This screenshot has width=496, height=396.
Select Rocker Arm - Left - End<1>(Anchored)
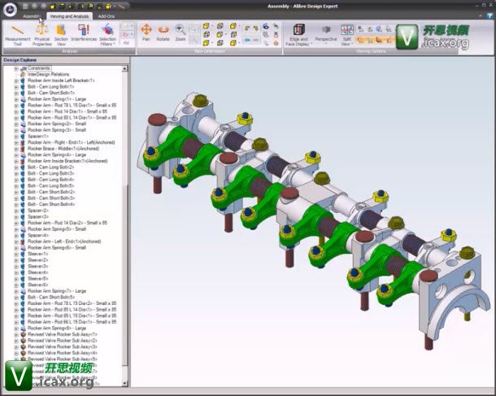[x=64, y=242]
